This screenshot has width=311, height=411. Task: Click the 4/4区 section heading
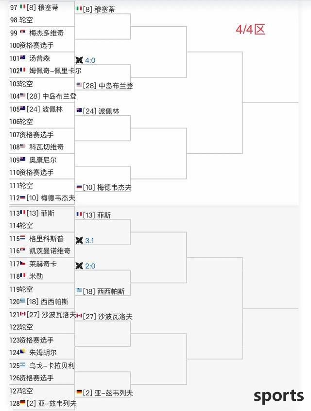[x=251, y=29]
